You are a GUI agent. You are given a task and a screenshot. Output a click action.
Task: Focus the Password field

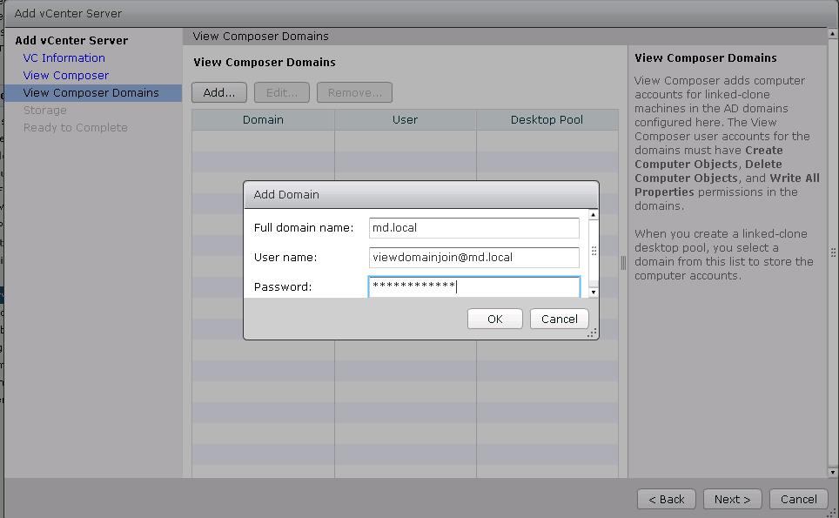473,286
